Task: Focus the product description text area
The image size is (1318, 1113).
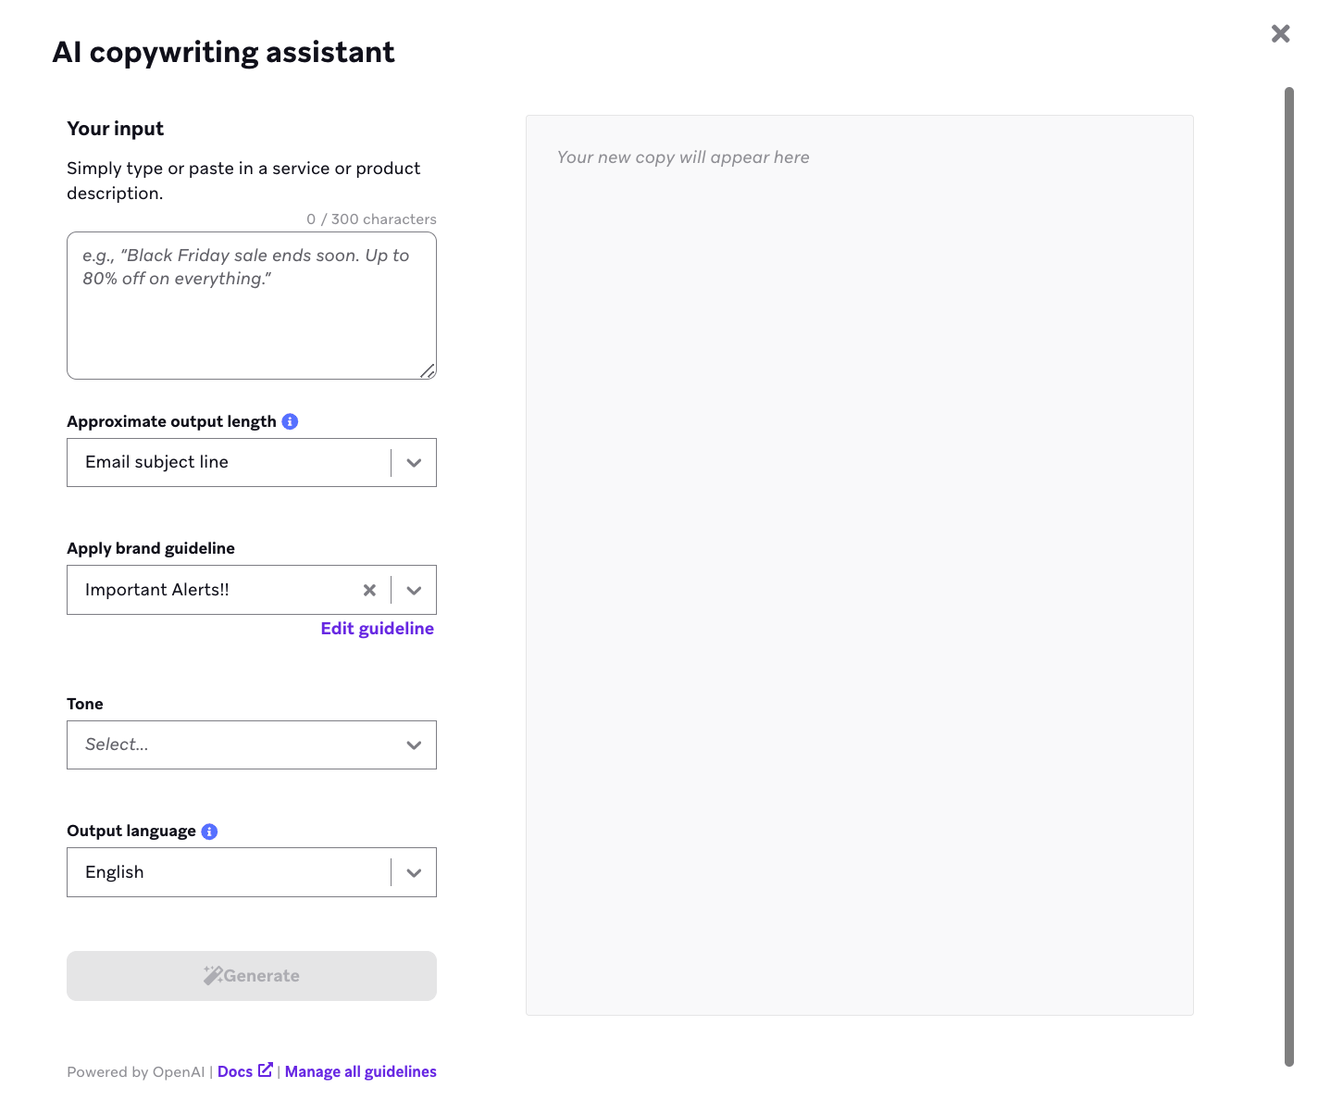Action: (x=252, y=306)
